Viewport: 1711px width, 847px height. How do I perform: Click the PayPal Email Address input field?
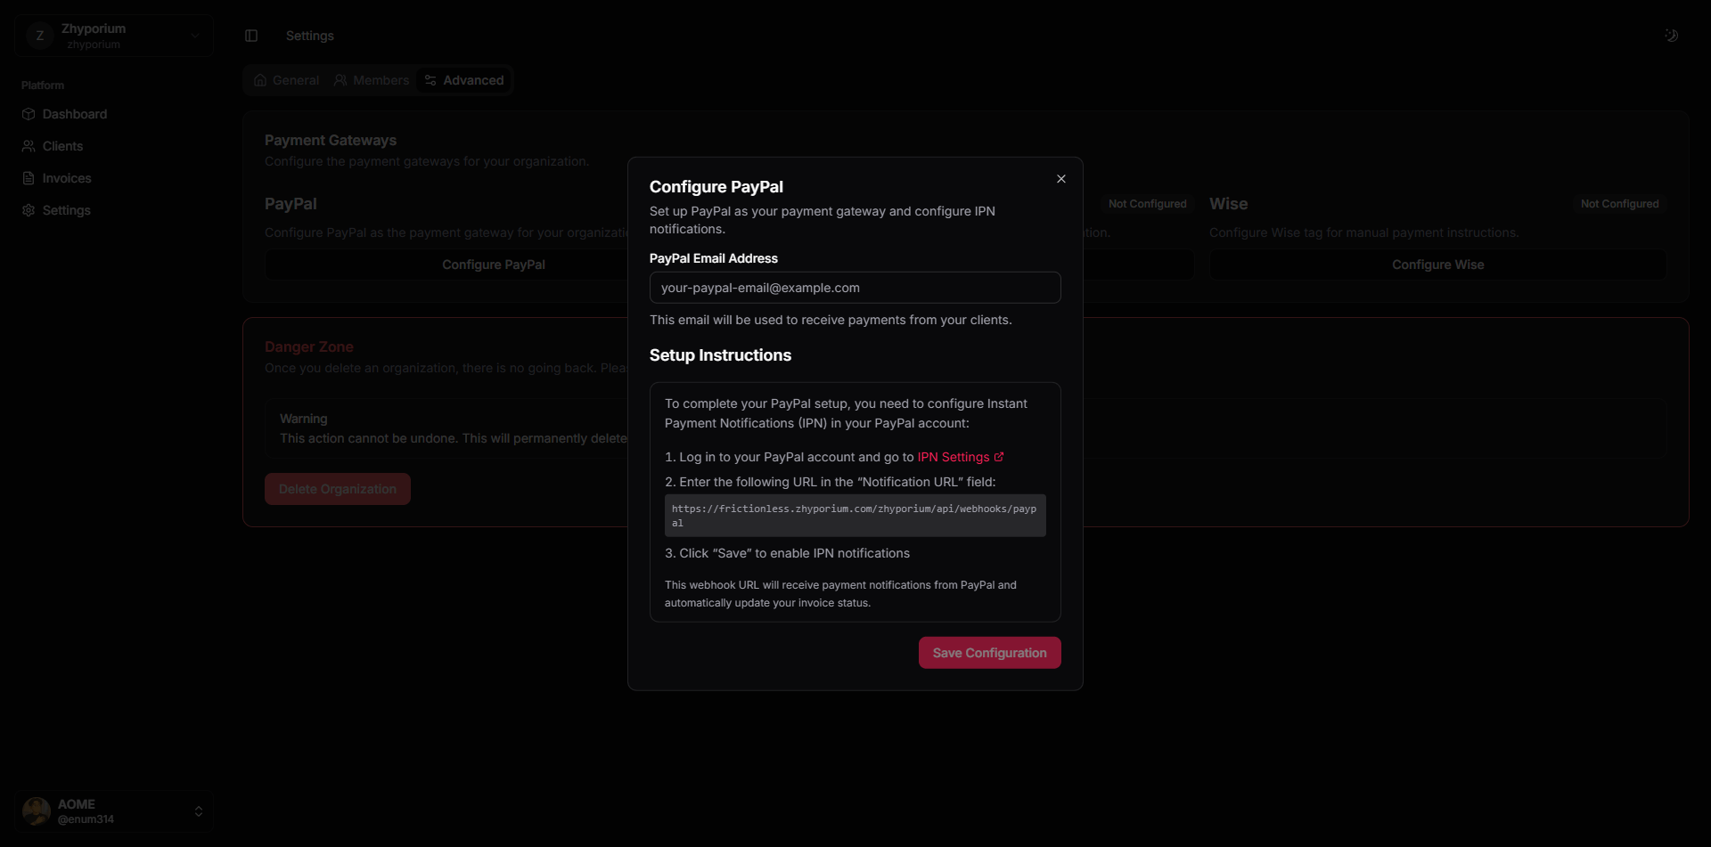855,288
